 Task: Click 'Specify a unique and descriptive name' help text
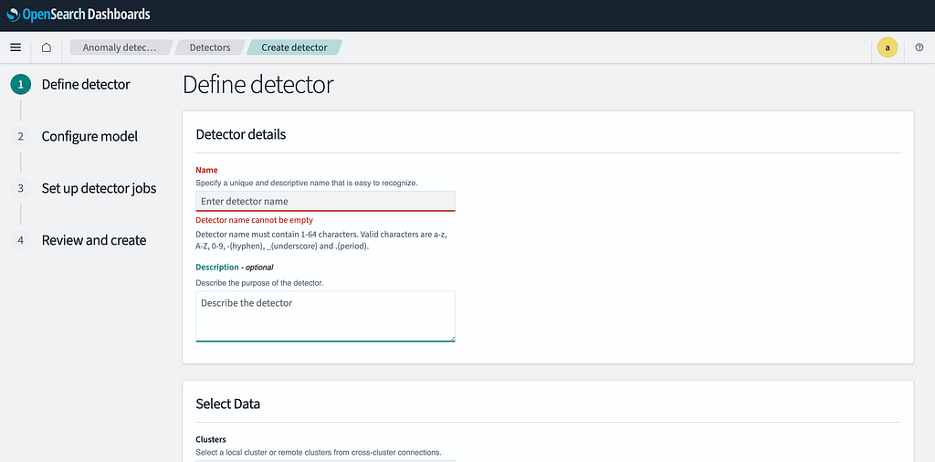point(307,183)
